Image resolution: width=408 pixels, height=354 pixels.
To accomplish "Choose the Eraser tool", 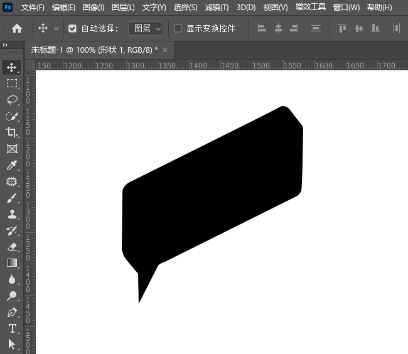I will [x=12, y=247].
